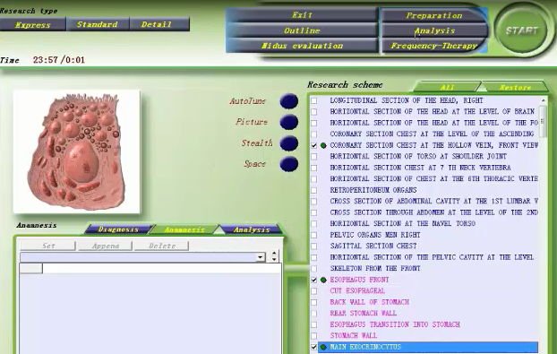Click green dot beside MAIN EXOCRINOCYTUS

[x=323, y=347]
